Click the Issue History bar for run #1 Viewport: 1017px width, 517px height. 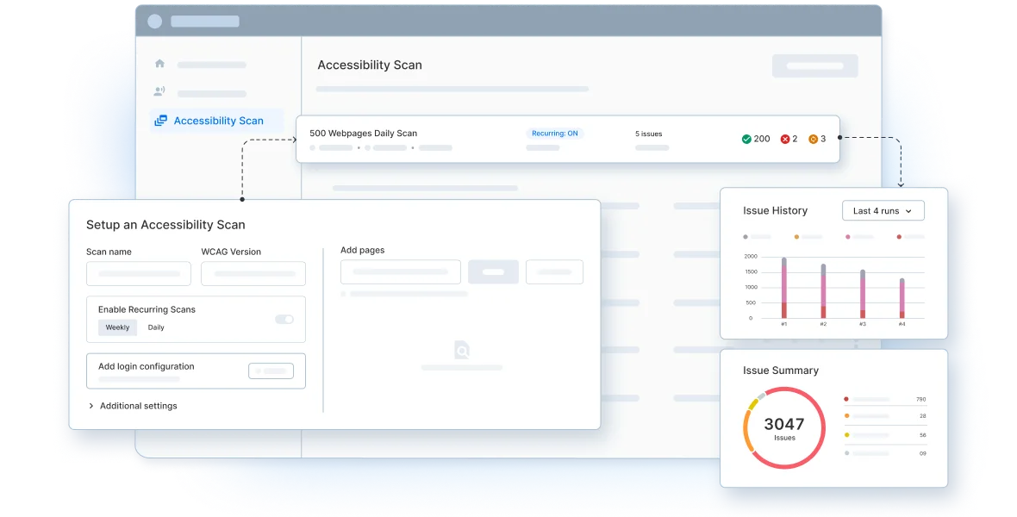(784, 288)
